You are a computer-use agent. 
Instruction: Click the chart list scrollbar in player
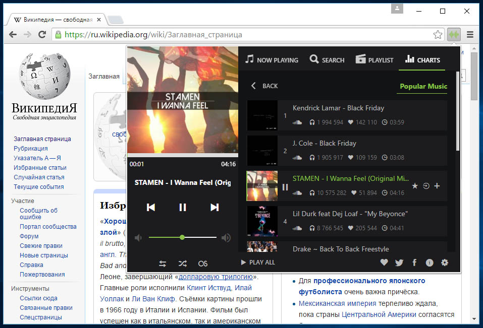(457, 111)
